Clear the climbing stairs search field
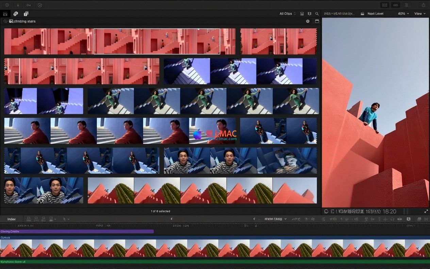This screenshot has width=430, height=269. pyautogui.click(x=308, y=21)
